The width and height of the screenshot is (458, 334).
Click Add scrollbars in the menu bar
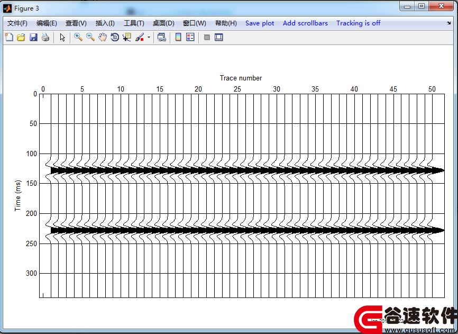[305, 23]
